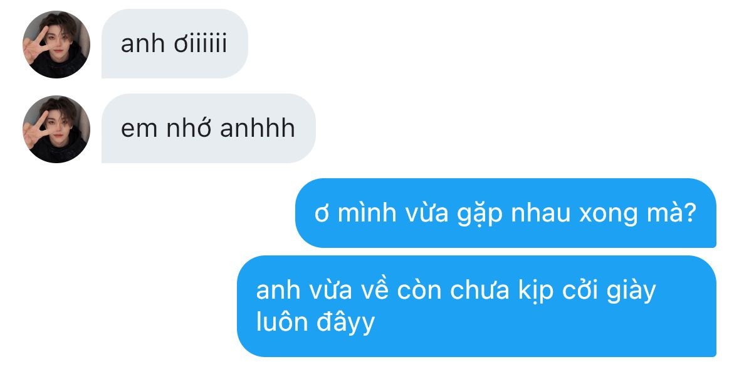The width and height of the screenshot is (739, 369).
Task: Click the blue message about "chưa kịp cởi giày"
Action: pyautogui.click(x=476, y=306)
